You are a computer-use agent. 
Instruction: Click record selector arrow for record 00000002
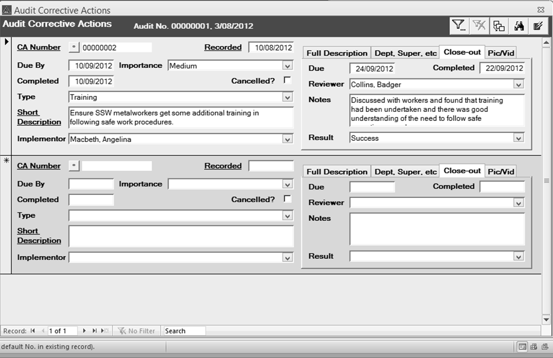(6, 42)
